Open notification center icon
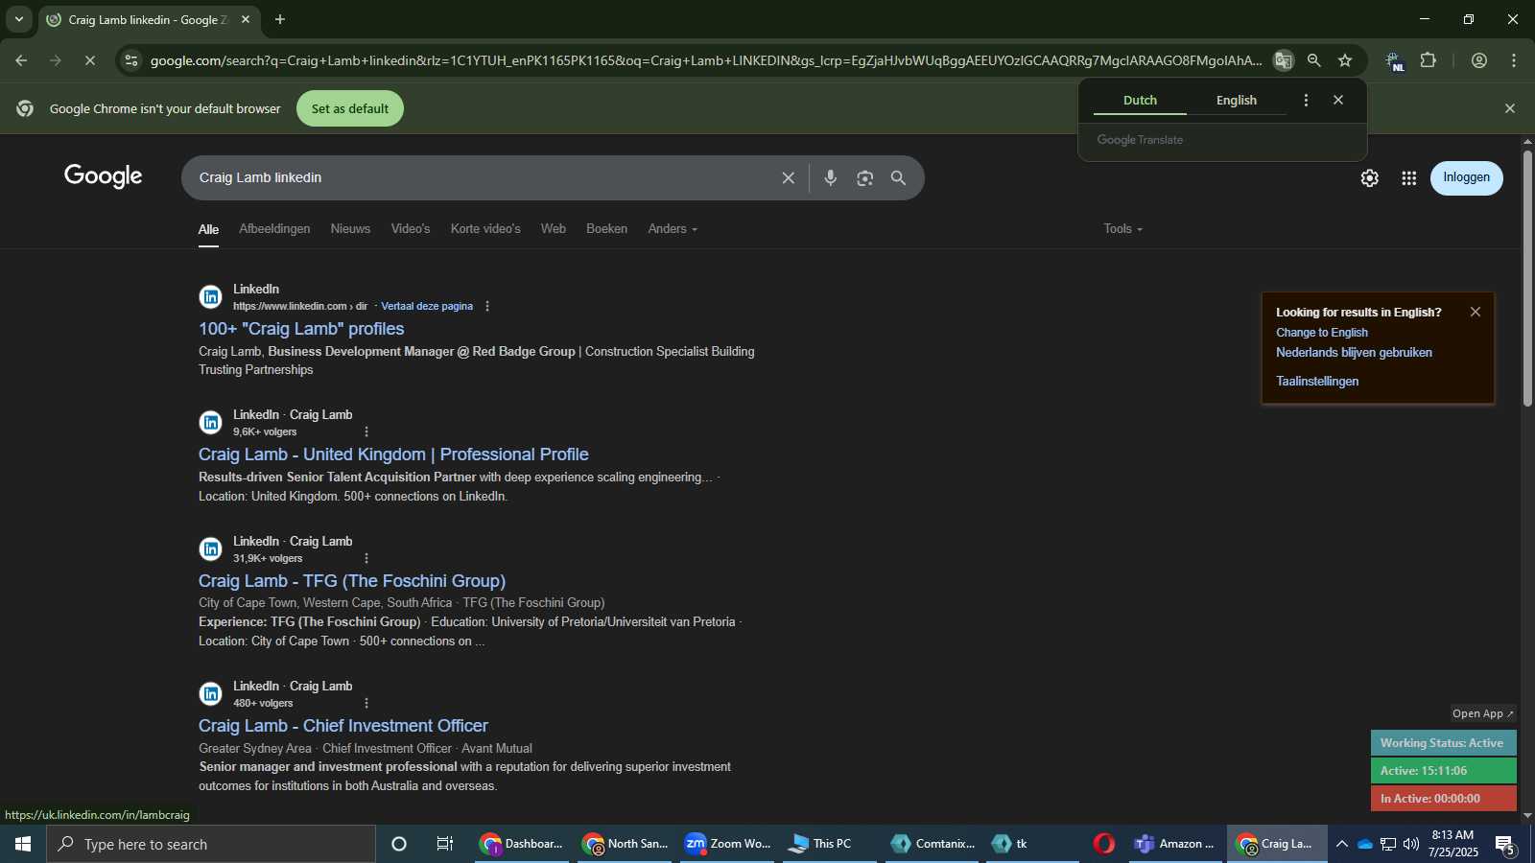The height and width of the screenshot is (863, 1535). click(1505, 844)
